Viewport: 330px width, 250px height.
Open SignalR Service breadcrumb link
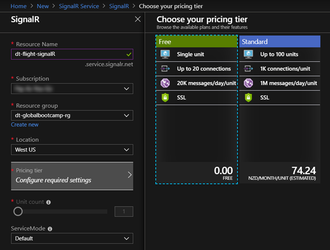pyautogui.click(x=79, y=6)
